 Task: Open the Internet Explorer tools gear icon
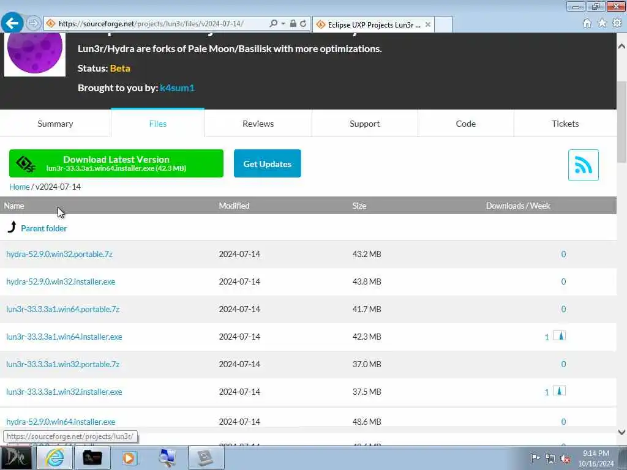point(617,23)
